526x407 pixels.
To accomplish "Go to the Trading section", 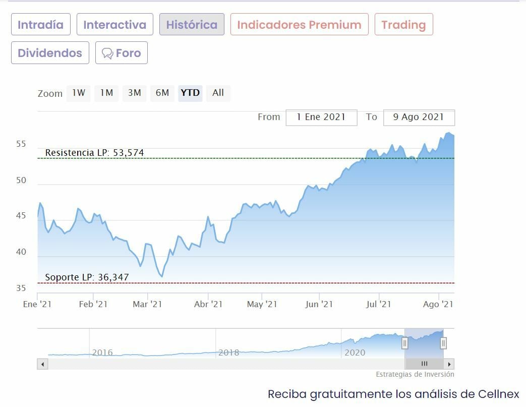I will click(403, 25).
